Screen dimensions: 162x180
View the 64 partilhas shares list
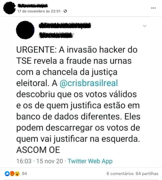pyautogui.click(x=147, y=174)
